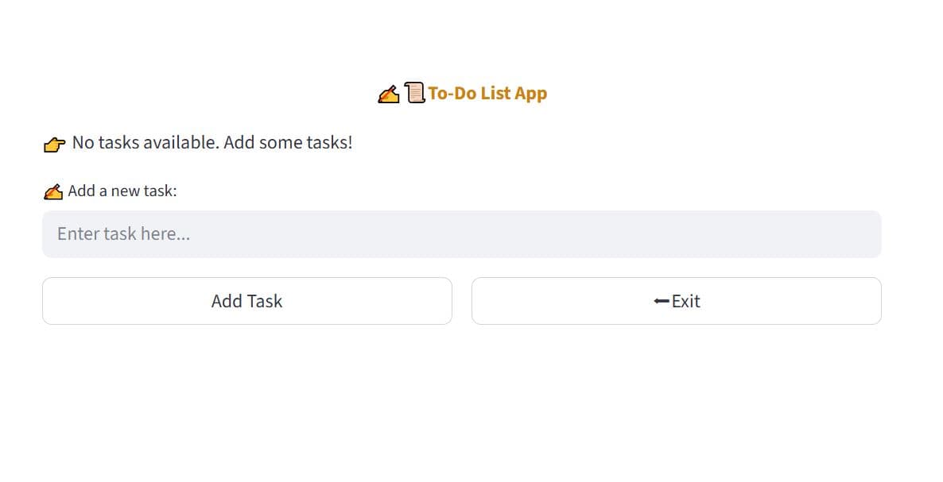Click the Add Task text label
This screenshot has width=943, height=482.
(x=246, y=301)
